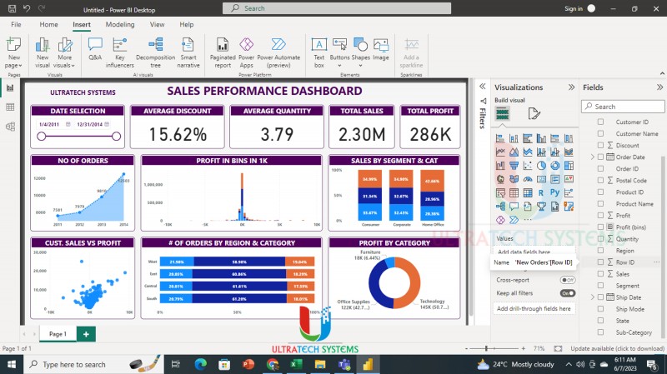Select the stacked bar chart visual icon
667x374 pixels.
point(500,138)
